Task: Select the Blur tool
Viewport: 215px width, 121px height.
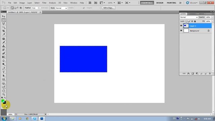Action: click(x=4, y=61)
